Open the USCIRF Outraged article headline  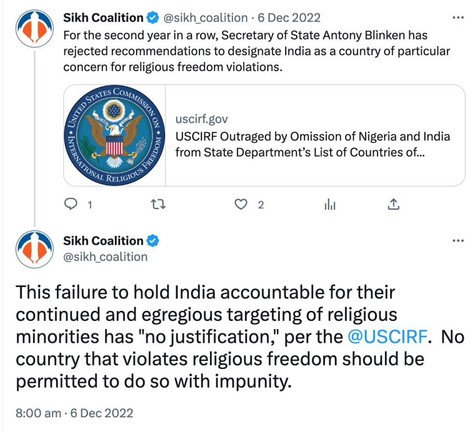pos(312,145)
